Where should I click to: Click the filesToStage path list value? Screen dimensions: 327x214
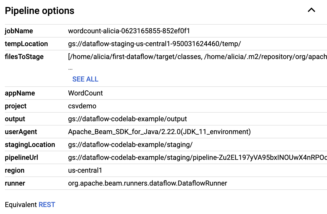point(197,57)
